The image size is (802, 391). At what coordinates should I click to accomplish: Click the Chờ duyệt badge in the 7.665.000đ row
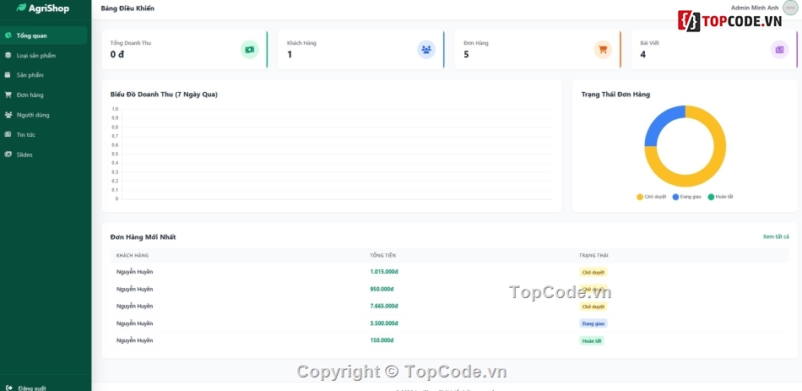pyautogui.click(x=593, y=307)
